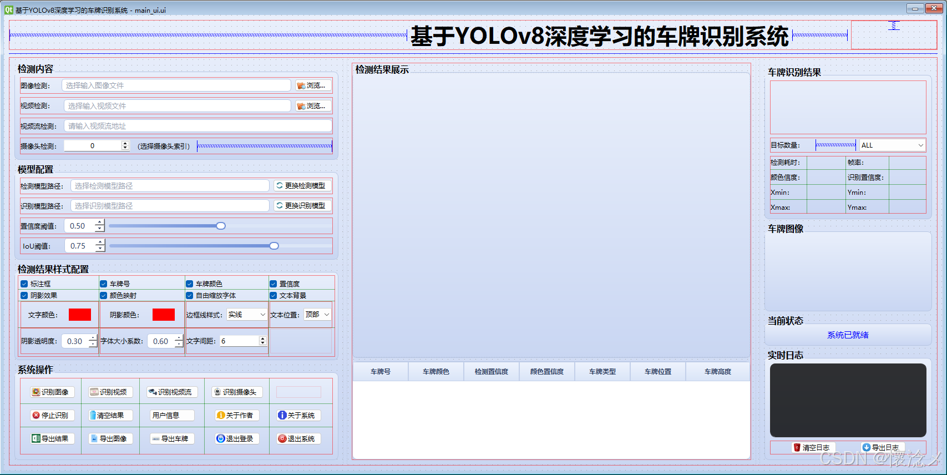Click 系统已就绪 status text
The image size is (947, 475).
848,335
